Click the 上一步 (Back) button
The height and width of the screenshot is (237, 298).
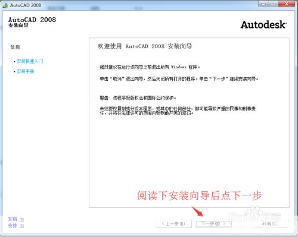[173, 224]
